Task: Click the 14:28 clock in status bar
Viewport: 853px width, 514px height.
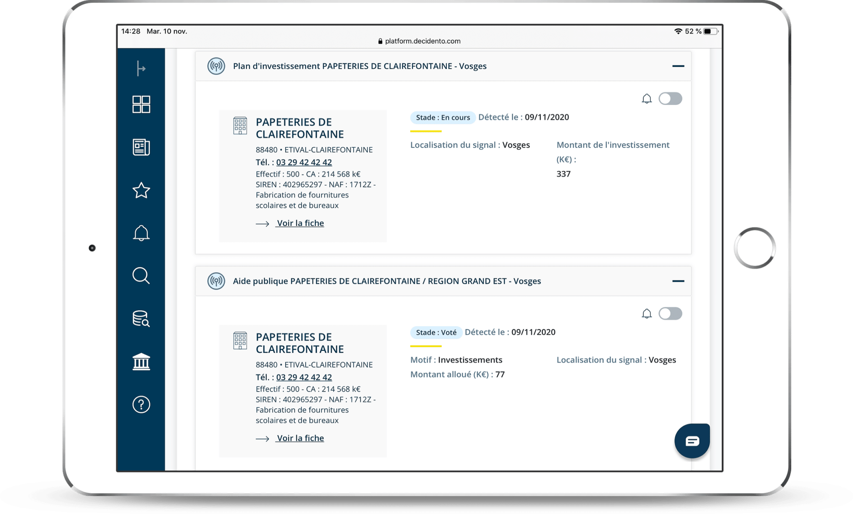Action: (131, 31)
